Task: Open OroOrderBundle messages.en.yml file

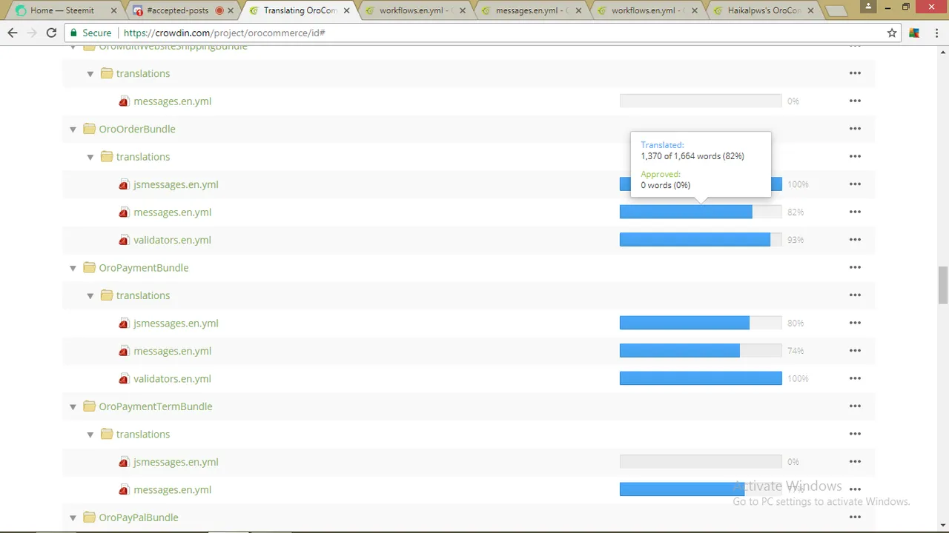Action: (172, 212)
